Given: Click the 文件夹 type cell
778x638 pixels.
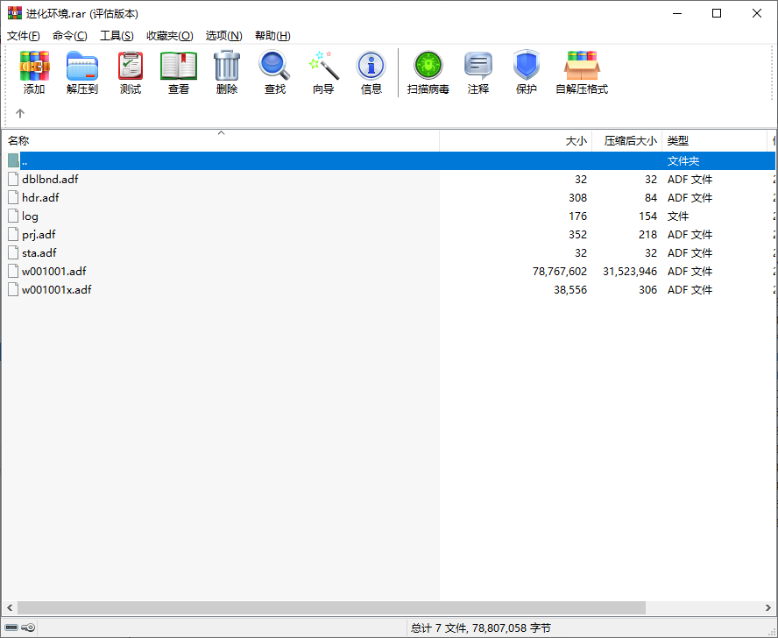Looking at the screenshot, I should point(683,161).
